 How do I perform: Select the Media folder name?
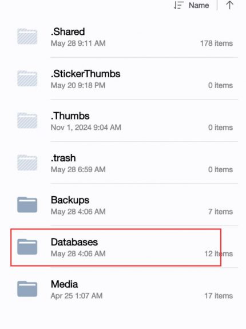click(65, 284)
